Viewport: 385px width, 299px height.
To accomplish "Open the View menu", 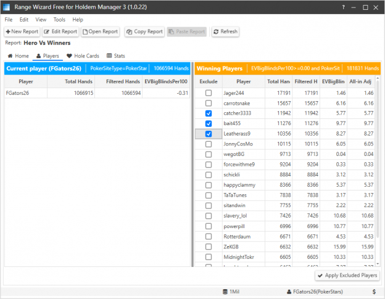I will pos(41,20).
